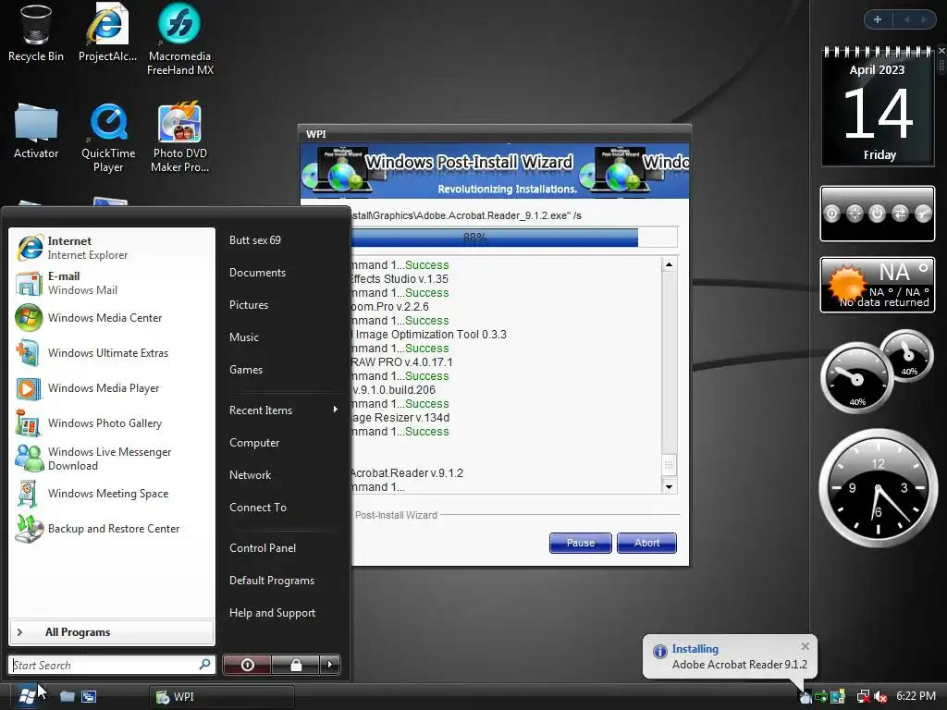Click the lock button in Start menu

[x=295, y=665]
